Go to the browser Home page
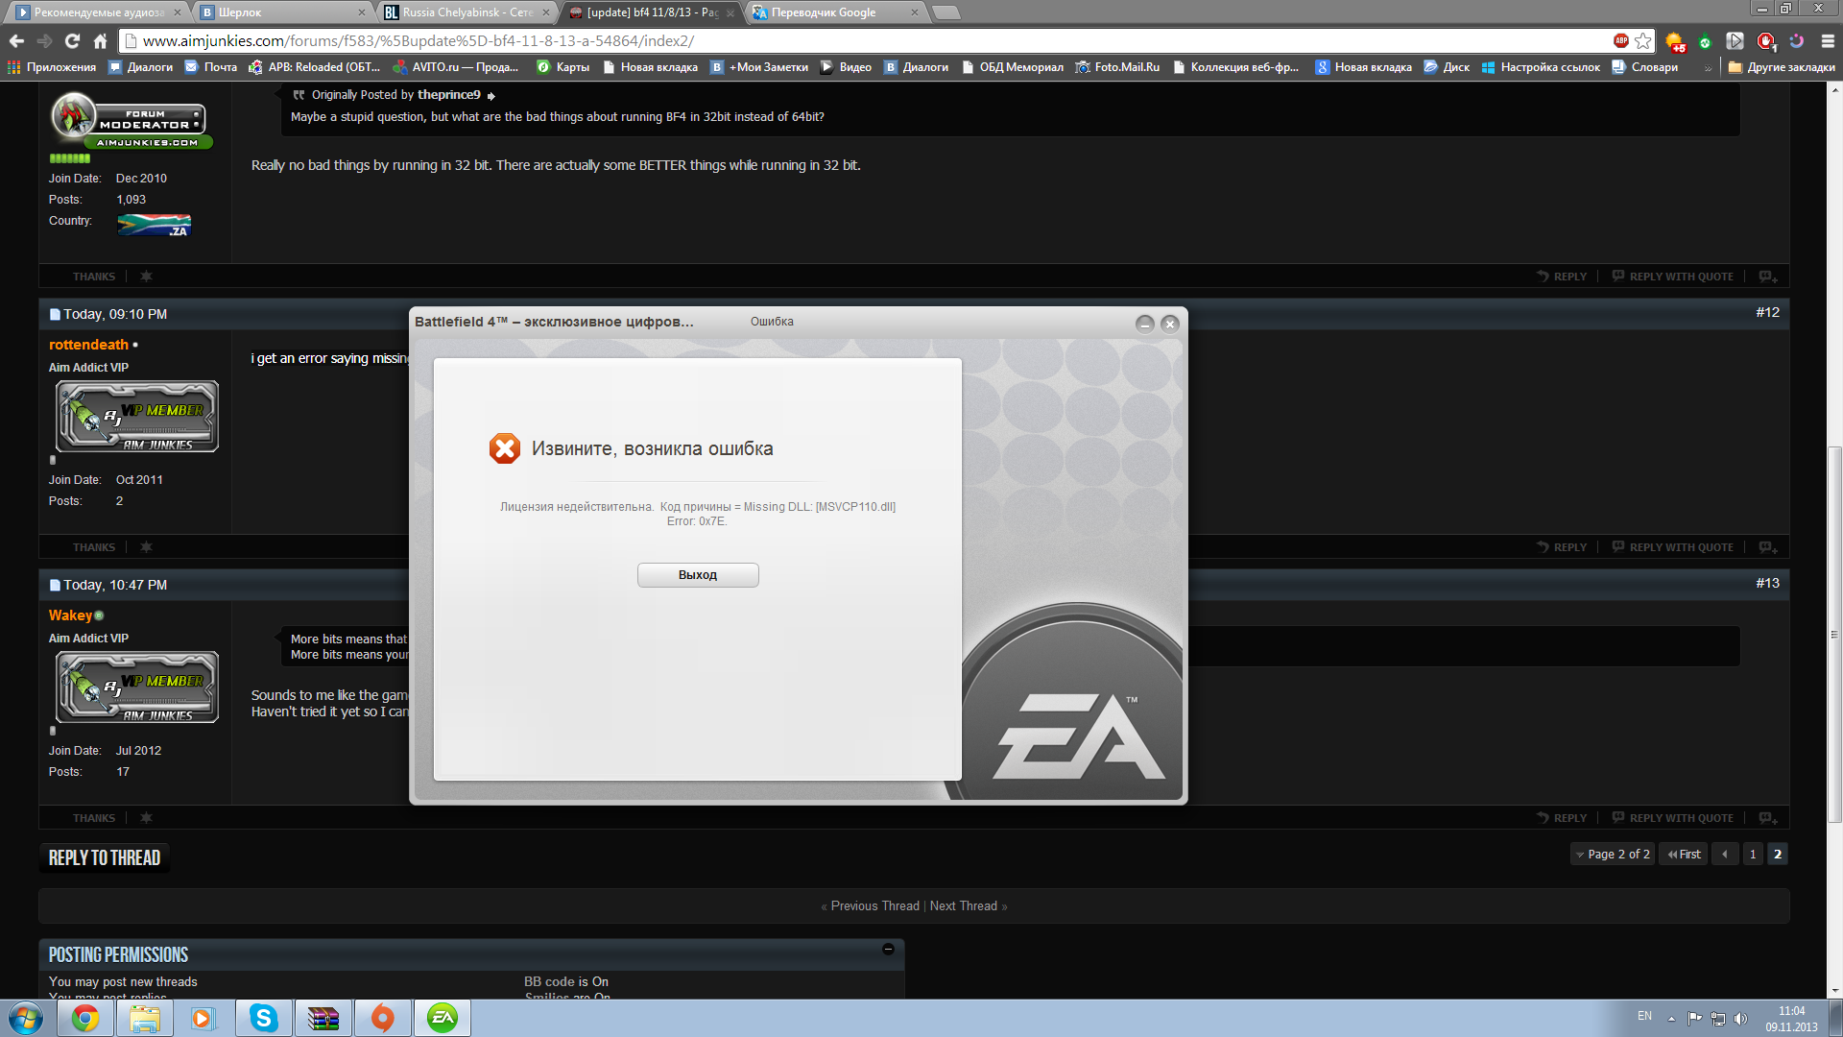1843x1037 pixels. (x=100, y=41)
